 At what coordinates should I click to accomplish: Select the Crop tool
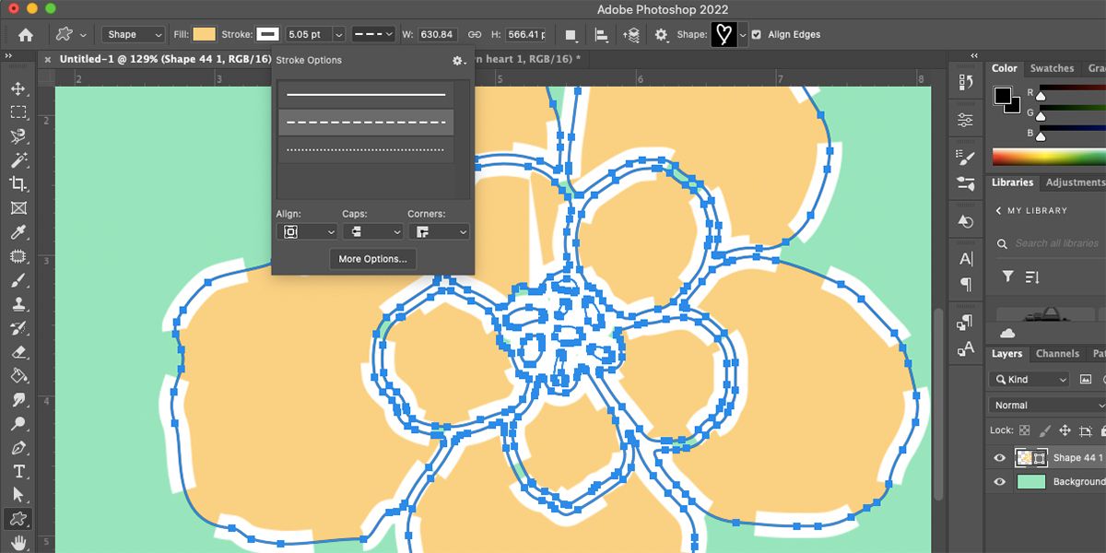pos(18,184)
